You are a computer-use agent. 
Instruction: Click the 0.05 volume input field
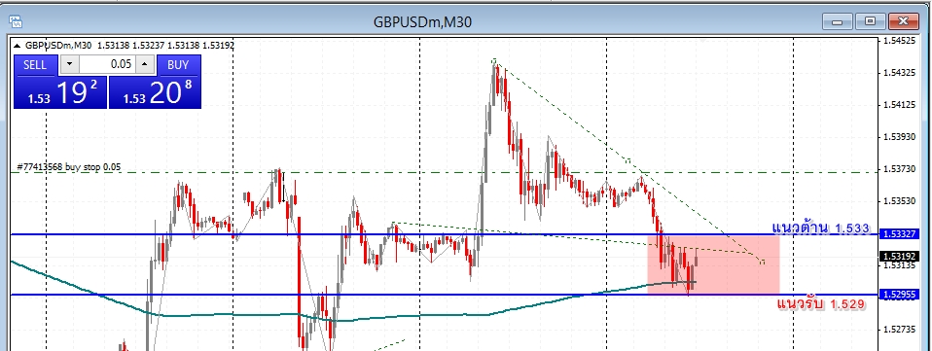pyautogui.click(x=108, y=64)
